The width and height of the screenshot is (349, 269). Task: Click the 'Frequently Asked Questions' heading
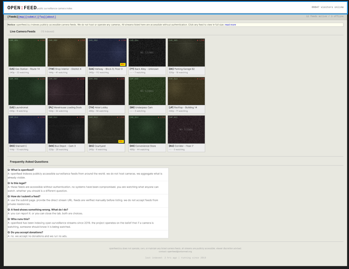[29, 162]
